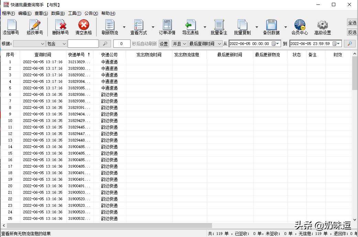Open the 备份数据 dropdown arrow
This screenshot has height=237, width=358.
[285, 27]
